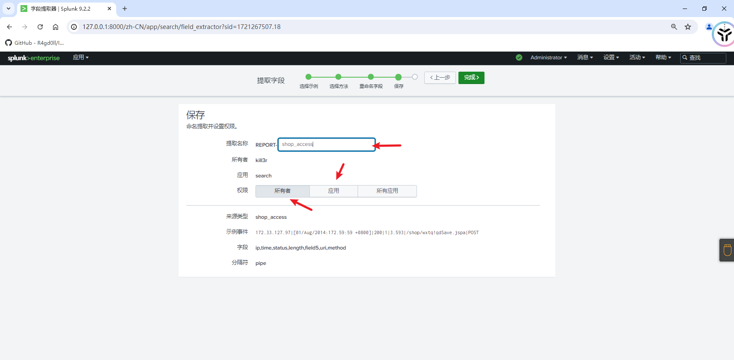Open the 帮助 help menu

(663, 58)
